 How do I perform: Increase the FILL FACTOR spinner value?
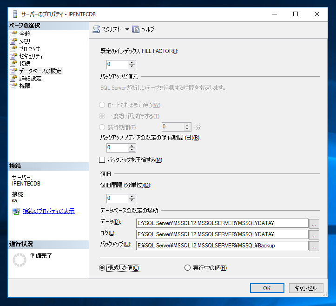(x=132, y=62)
